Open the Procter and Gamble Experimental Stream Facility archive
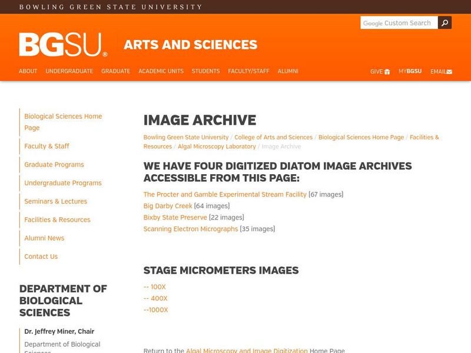471x353 pixels. point(225,194)
